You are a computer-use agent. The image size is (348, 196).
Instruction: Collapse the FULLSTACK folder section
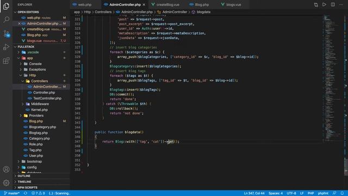(x=26, y=47)
